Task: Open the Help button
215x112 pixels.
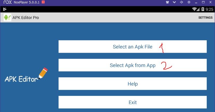Action: point(132,84)
